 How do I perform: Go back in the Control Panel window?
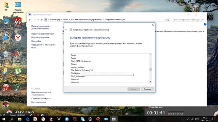[x=30, y=20]
